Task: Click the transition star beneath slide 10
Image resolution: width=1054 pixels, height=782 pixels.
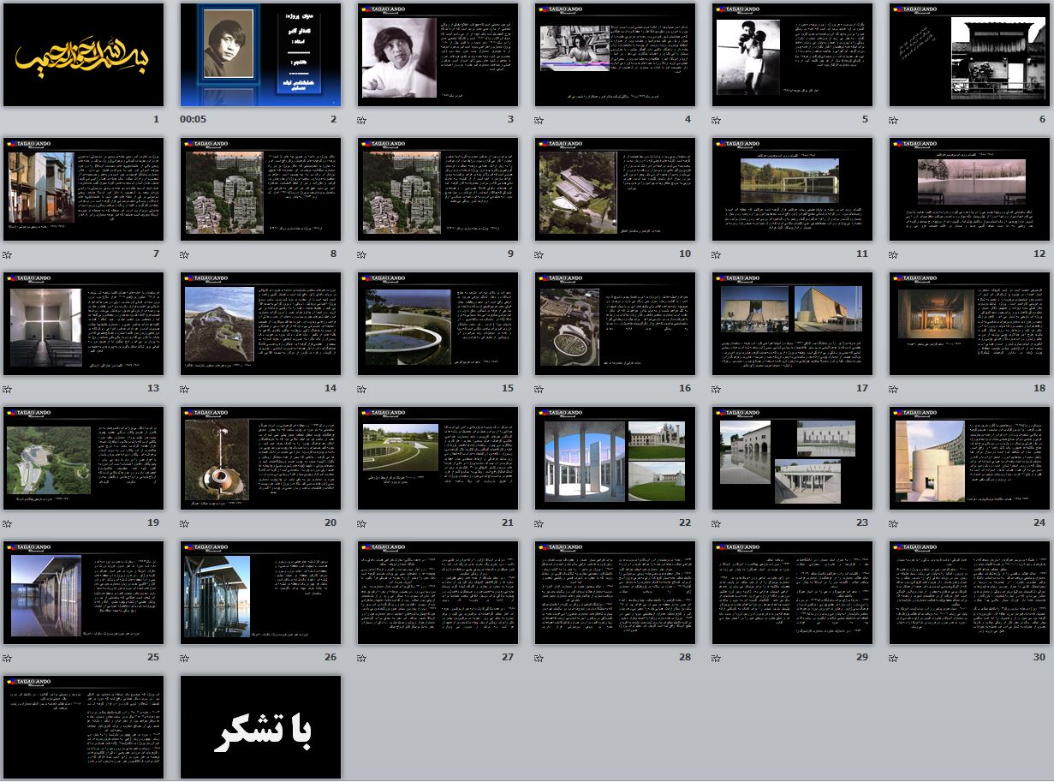Action: (x=539, y=255)
